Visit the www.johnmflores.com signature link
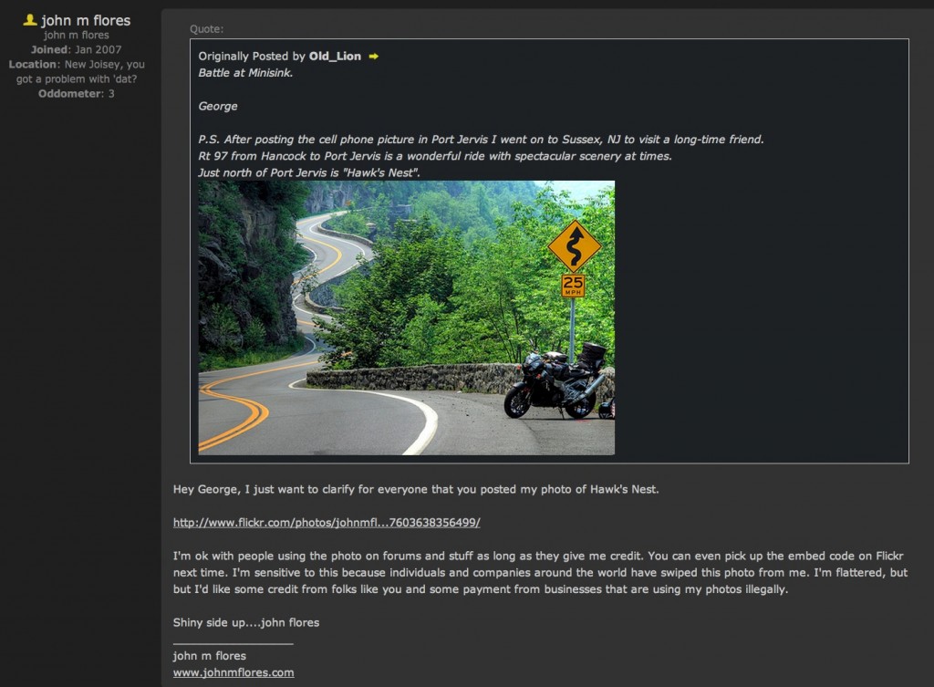 pyautogui.click(x=233, y=672)
